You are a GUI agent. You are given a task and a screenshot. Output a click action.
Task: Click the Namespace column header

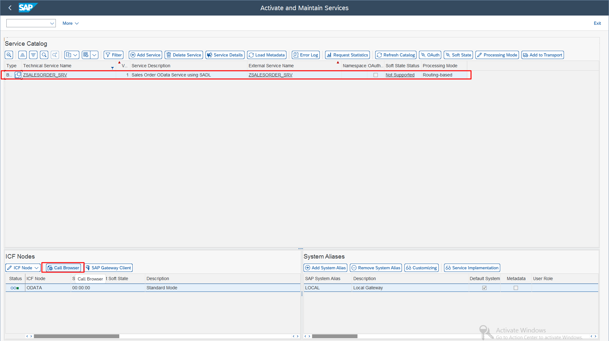click(354, 66)
